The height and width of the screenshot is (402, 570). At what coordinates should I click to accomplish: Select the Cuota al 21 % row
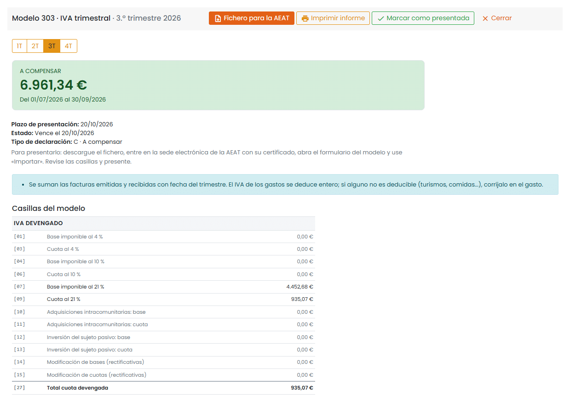(x=163, y=299)
